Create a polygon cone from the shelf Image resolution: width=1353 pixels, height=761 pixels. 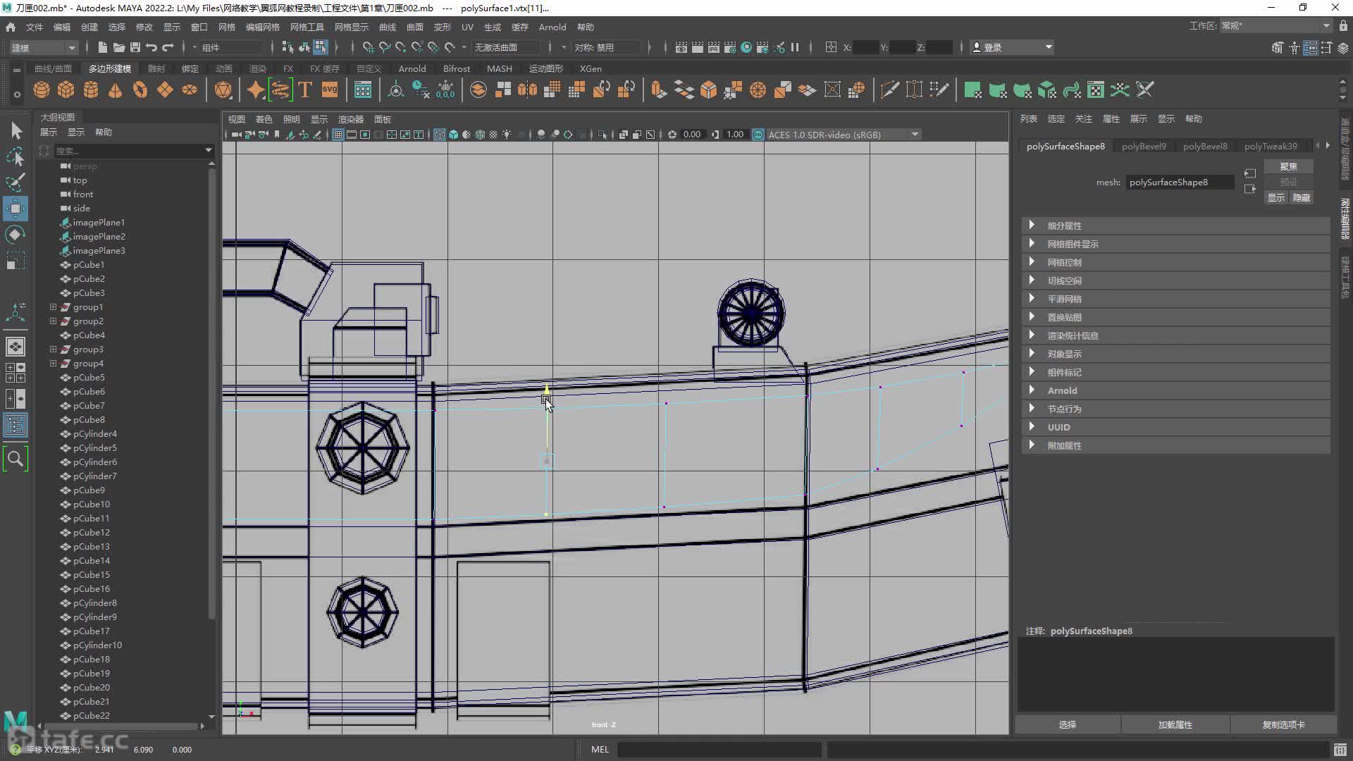pos(116,90)
